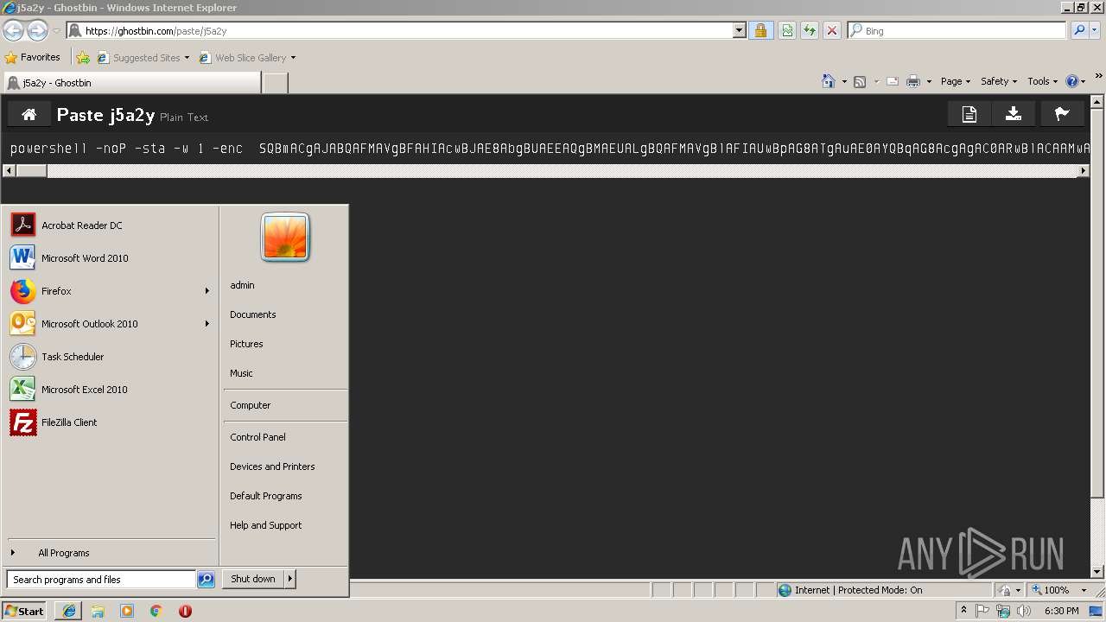Open Computer from Start menu
Viewport: 1106px width, 622px height.
tap(250, 405)
